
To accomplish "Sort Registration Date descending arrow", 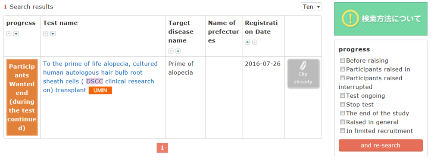I will pos(255,42).
